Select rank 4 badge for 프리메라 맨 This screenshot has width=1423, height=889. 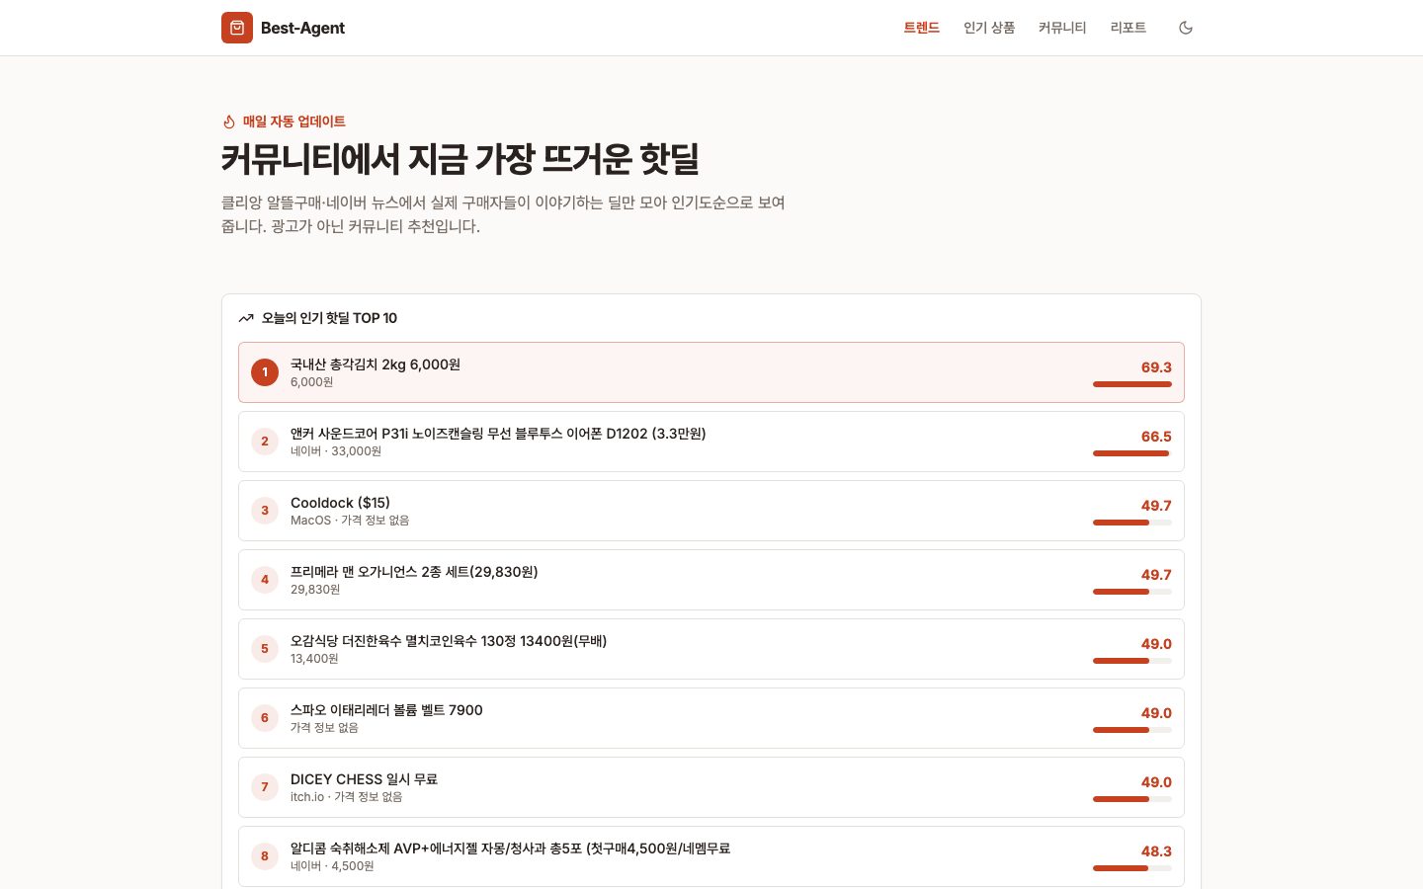click(265, 580)
